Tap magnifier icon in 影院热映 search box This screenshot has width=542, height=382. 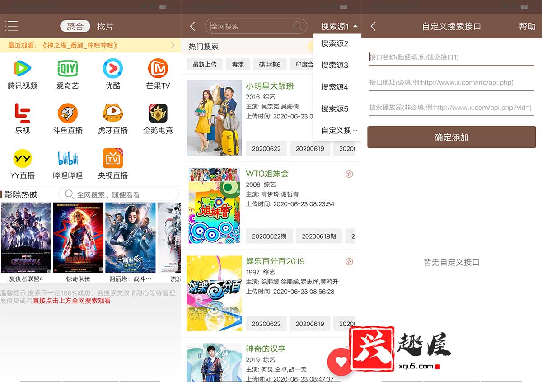[x=70, y=194]
